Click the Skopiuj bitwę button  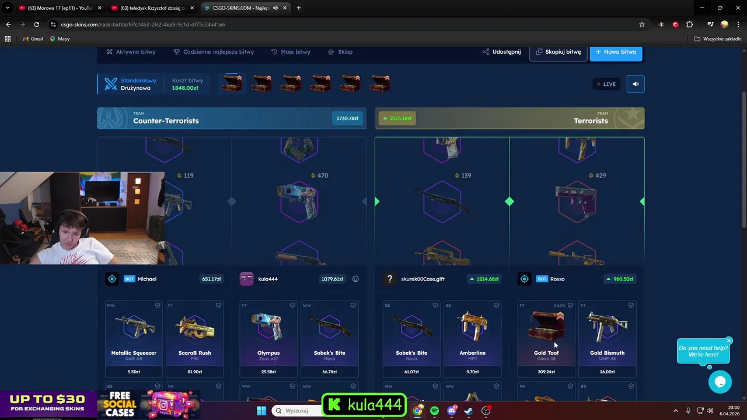click(558, 52)
